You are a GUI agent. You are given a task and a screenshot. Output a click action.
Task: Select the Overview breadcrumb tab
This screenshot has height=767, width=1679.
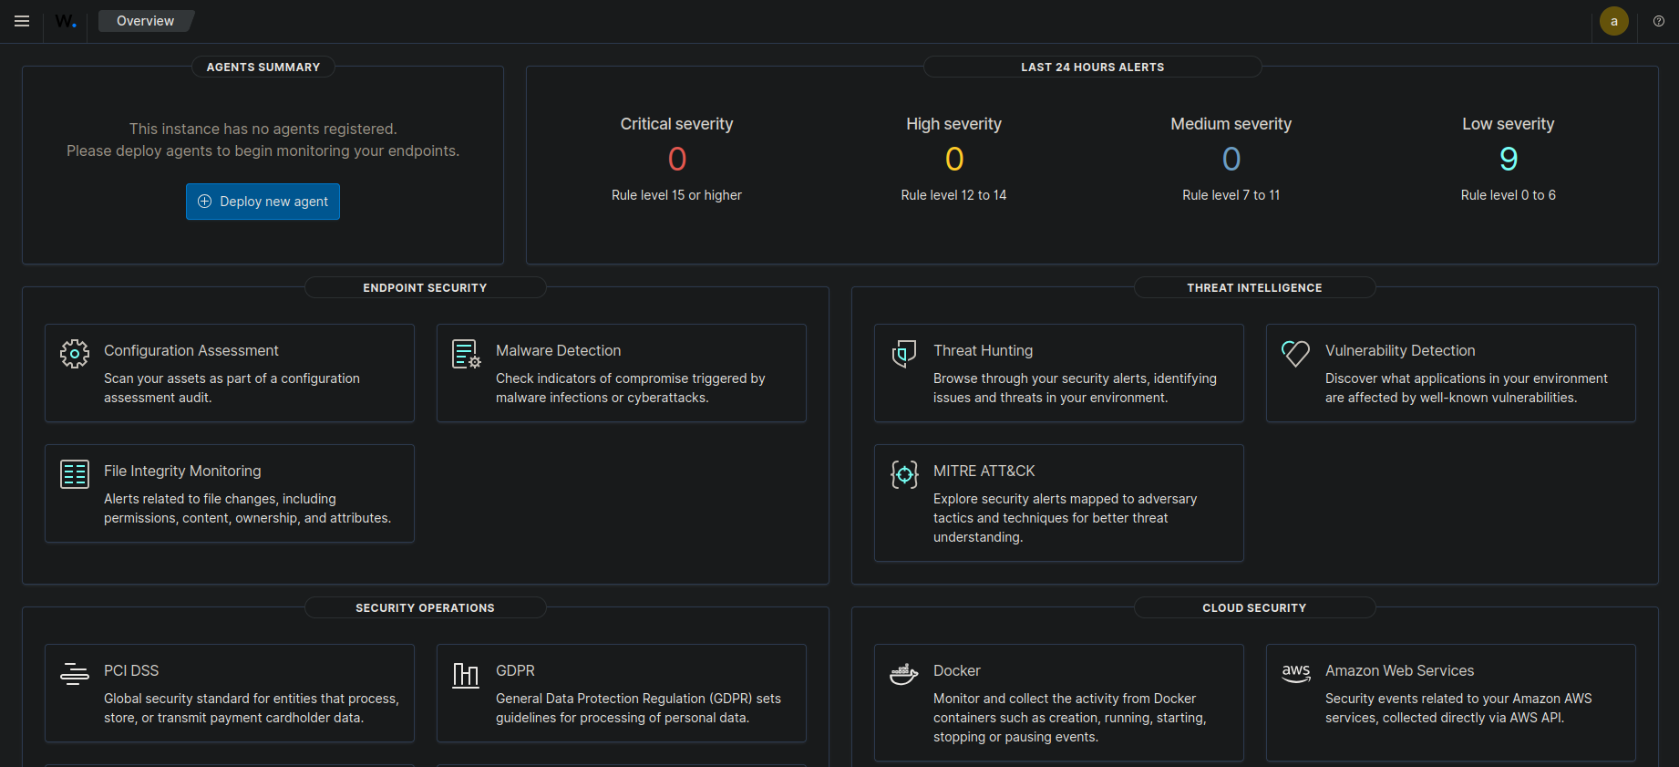[x=145, y=21]
